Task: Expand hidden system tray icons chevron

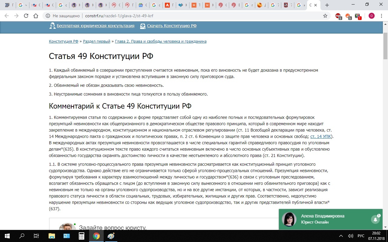Action: pyautogui.click(x=341, y=236)
